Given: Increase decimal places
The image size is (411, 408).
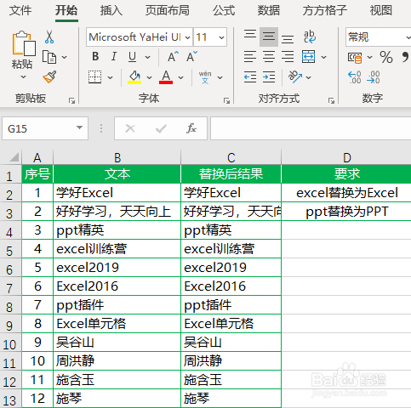Looking at the screenshot, I should (354, 77).
